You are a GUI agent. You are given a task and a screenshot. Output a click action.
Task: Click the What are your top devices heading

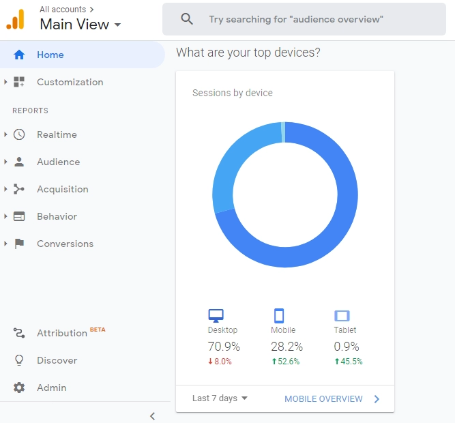(x=248, y=53)
